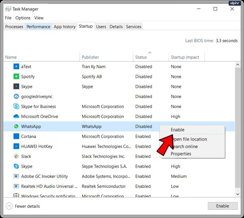Click the HUAWEI HotKey icon
The image size is (244, 218).
(x=16, y=146)
